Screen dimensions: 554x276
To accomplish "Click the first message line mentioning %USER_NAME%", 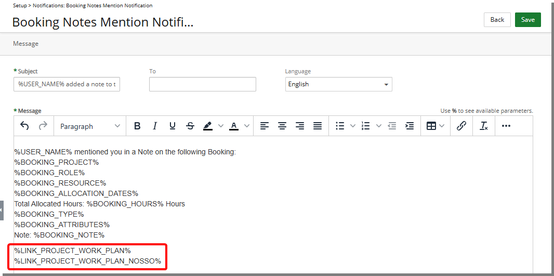I will point(125,152).
